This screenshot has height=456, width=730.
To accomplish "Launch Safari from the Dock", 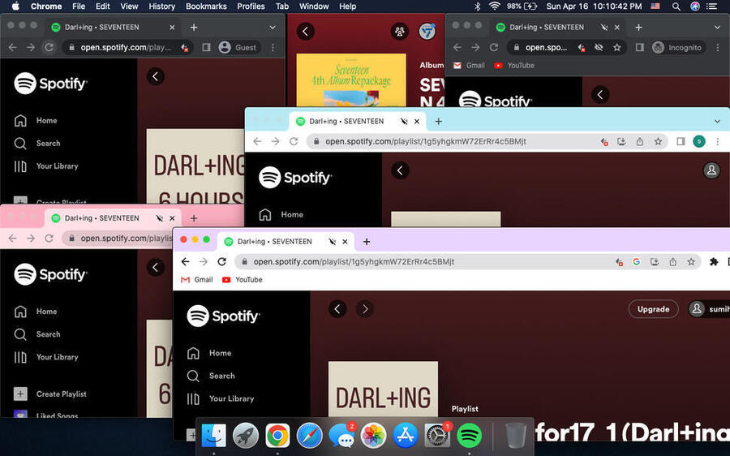I will pos(309,436).
